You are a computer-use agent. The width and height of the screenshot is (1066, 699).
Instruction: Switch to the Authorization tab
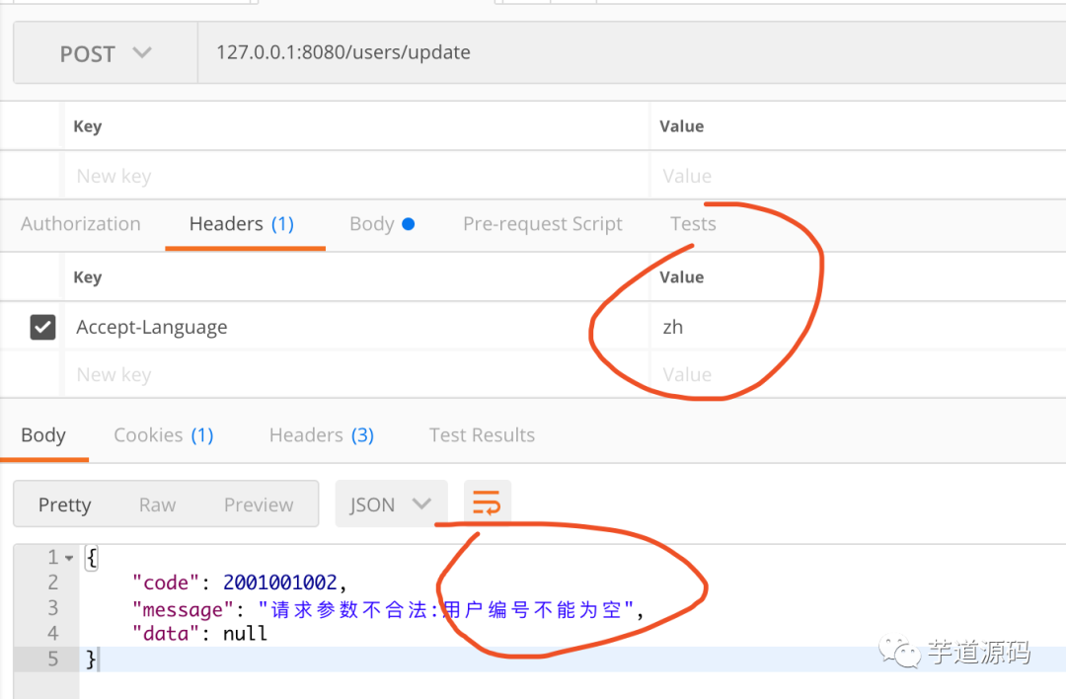click(x=81, y=224)
